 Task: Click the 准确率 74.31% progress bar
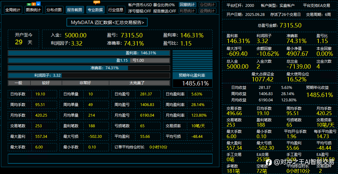(x=89, y=68)
